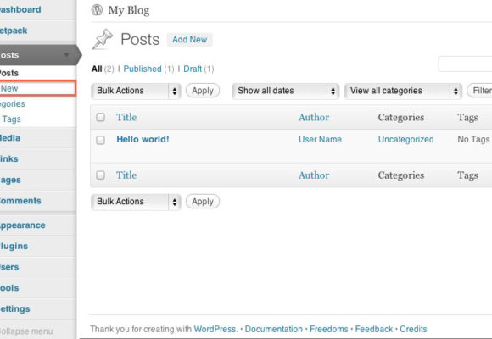492x339 pixels.
Task: Tick the select-all checkbox in table footer
Action: coord(100,175)
